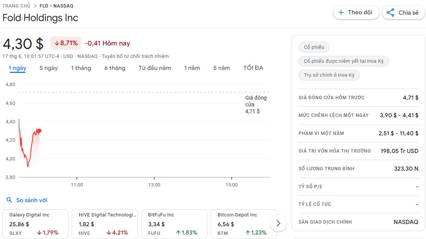Image resolution: width=426 pixels, height=239 pixels.
Task: Click the 4,80 y-axis label
Action: [10, 85]
